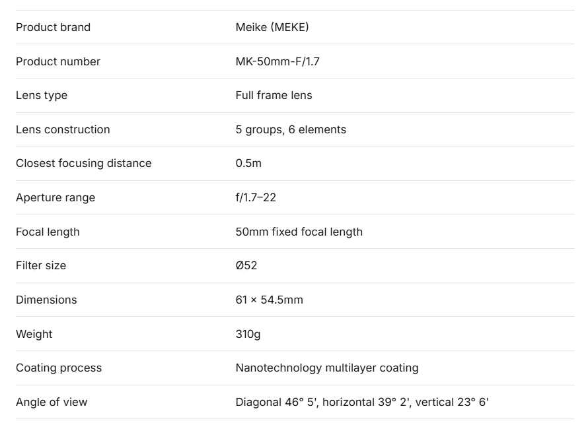Click the "Dimensions" row label
Screen dimensions: 588x429
point(46,300)
